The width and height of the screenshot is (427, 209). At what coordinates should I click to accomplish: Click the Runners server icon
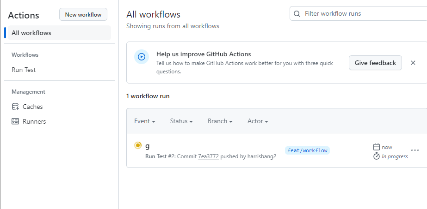pos(15,121)
